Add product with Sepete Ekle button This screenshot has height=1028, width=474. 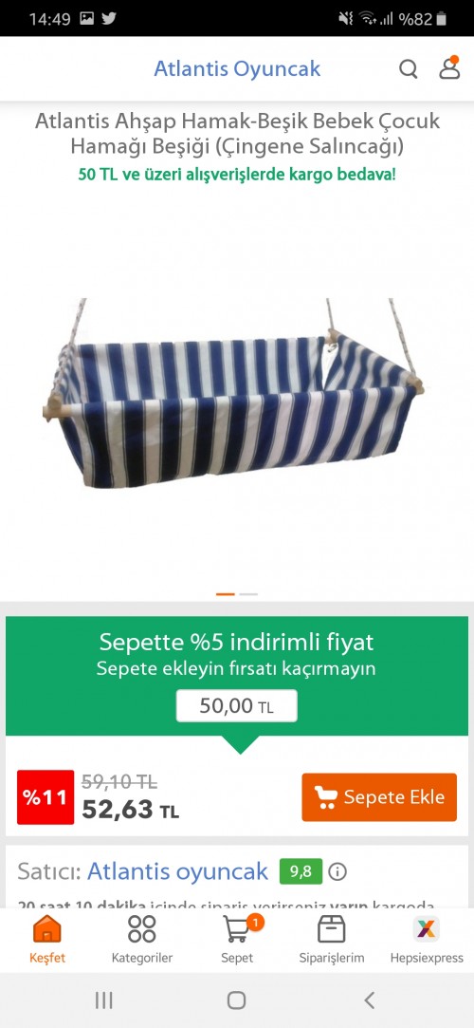tap(379, 797)
